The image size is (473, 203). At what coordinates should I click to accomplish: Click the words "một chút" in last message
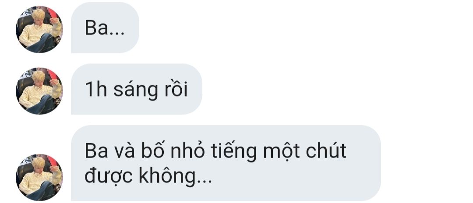(305, 151)
